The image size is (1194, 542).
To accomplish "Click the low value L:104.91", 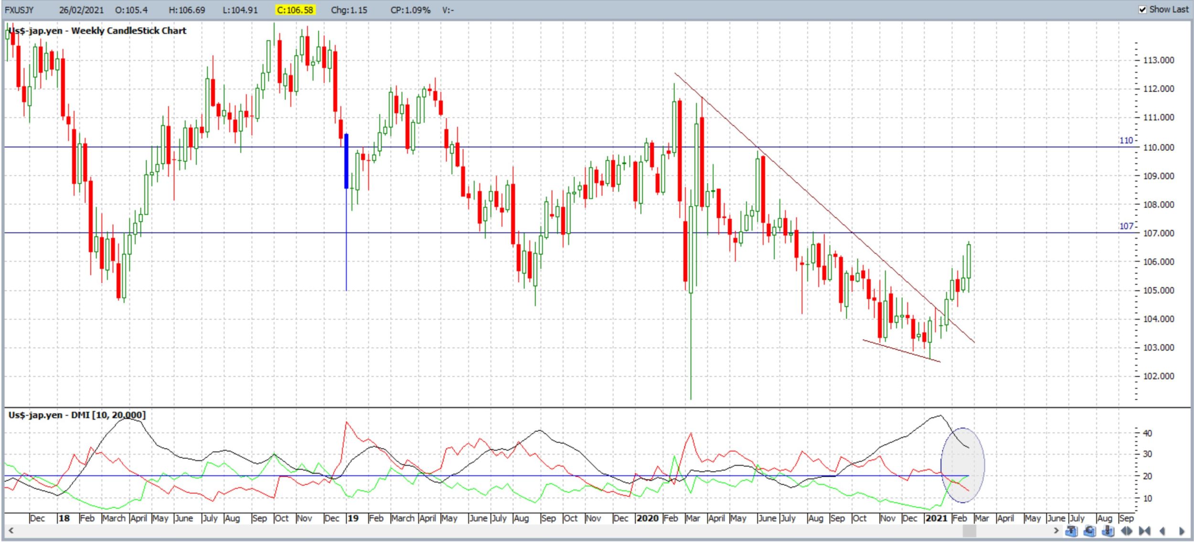I will [240, 10].
